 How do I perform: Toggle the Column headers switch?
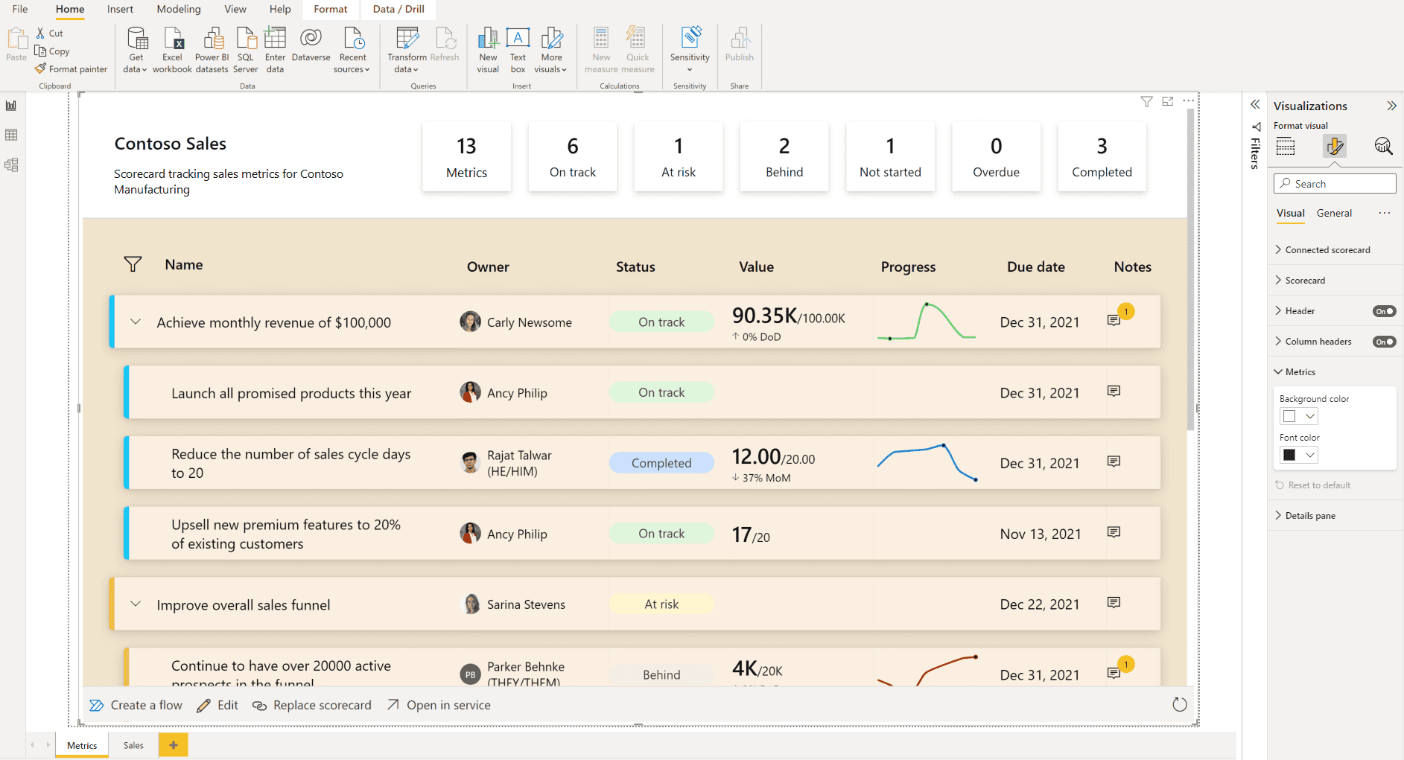tap(1384, 342)
